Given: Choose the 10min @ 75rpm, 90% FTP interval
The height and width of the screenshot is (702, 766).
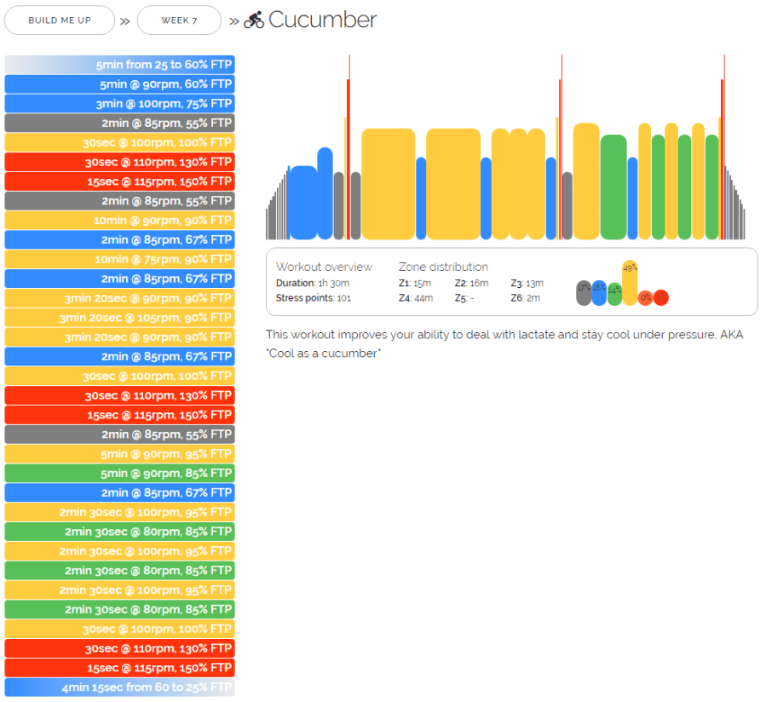Looking at the screenshot, I should [119, 260].
